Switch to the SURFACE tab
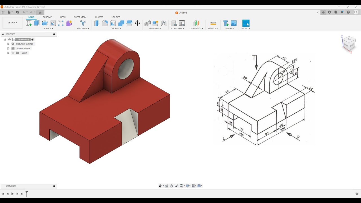Screen dimensions: 361x203 [47, 17]
